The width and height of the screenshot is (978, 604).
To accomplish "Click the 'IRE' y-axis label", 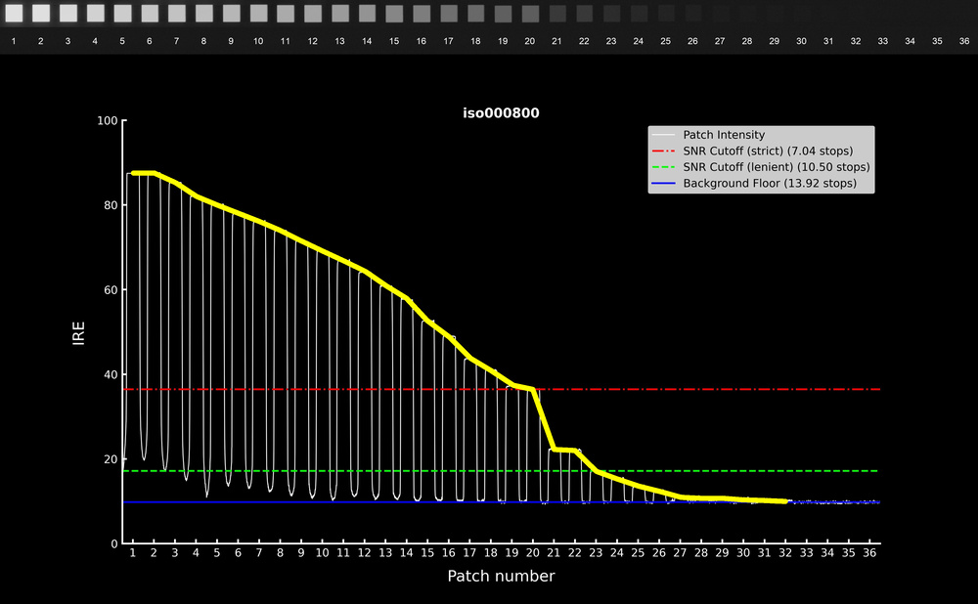I will (78, 332).
